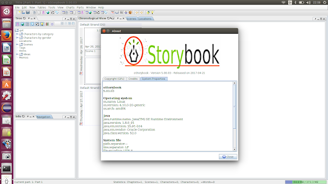Screen dimensions: 328x184
Task: Click the right arrow next icon
Action: [141, 12]
